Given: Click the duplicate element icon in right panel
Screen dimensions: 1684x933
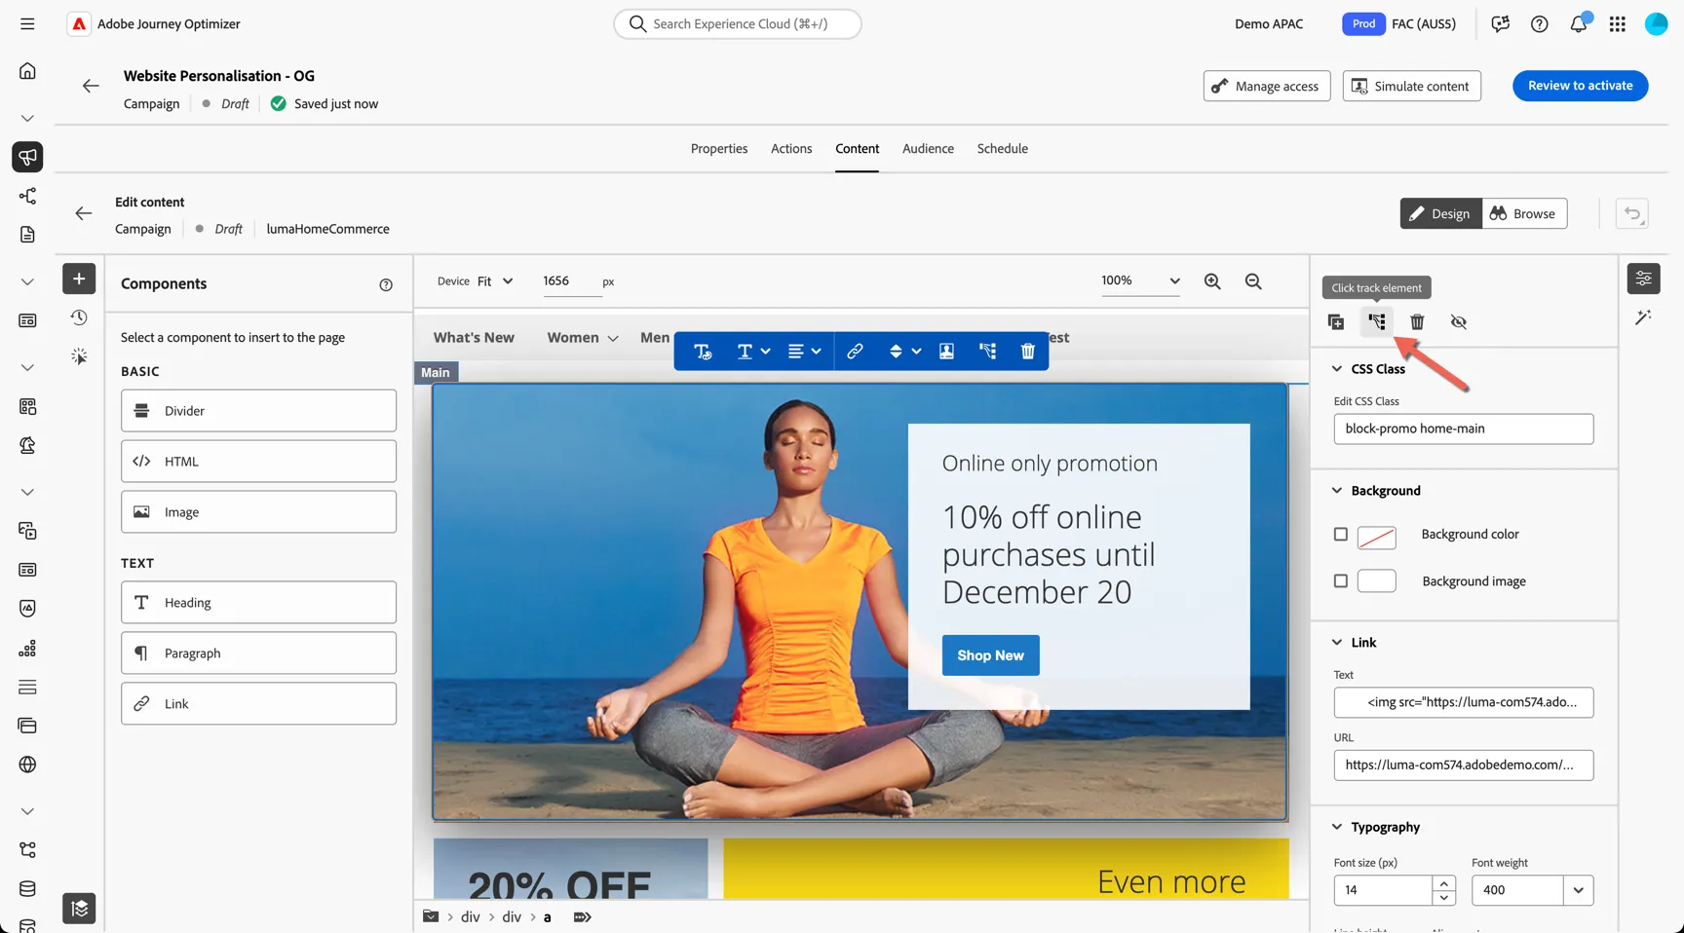Looking at the screenshot, I should (1336, 321).
